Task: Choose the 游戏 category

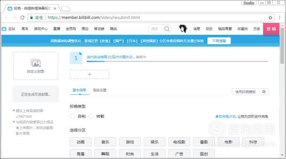Action: pyautogui.click(x=130, y=142)
